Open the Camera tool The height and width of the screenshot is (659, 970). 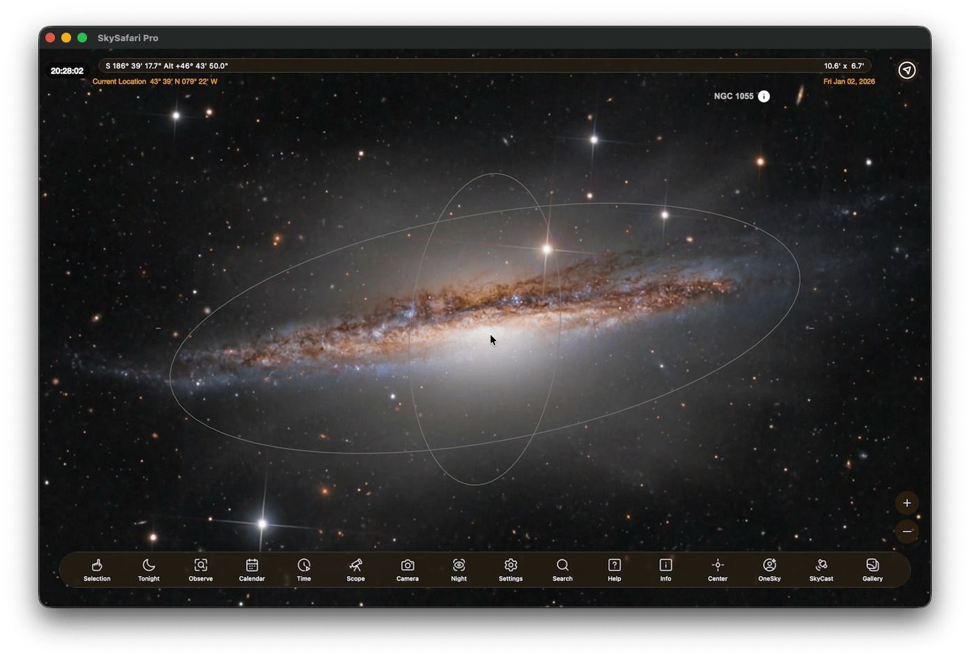pyautogui.click(x=408, y=569)
